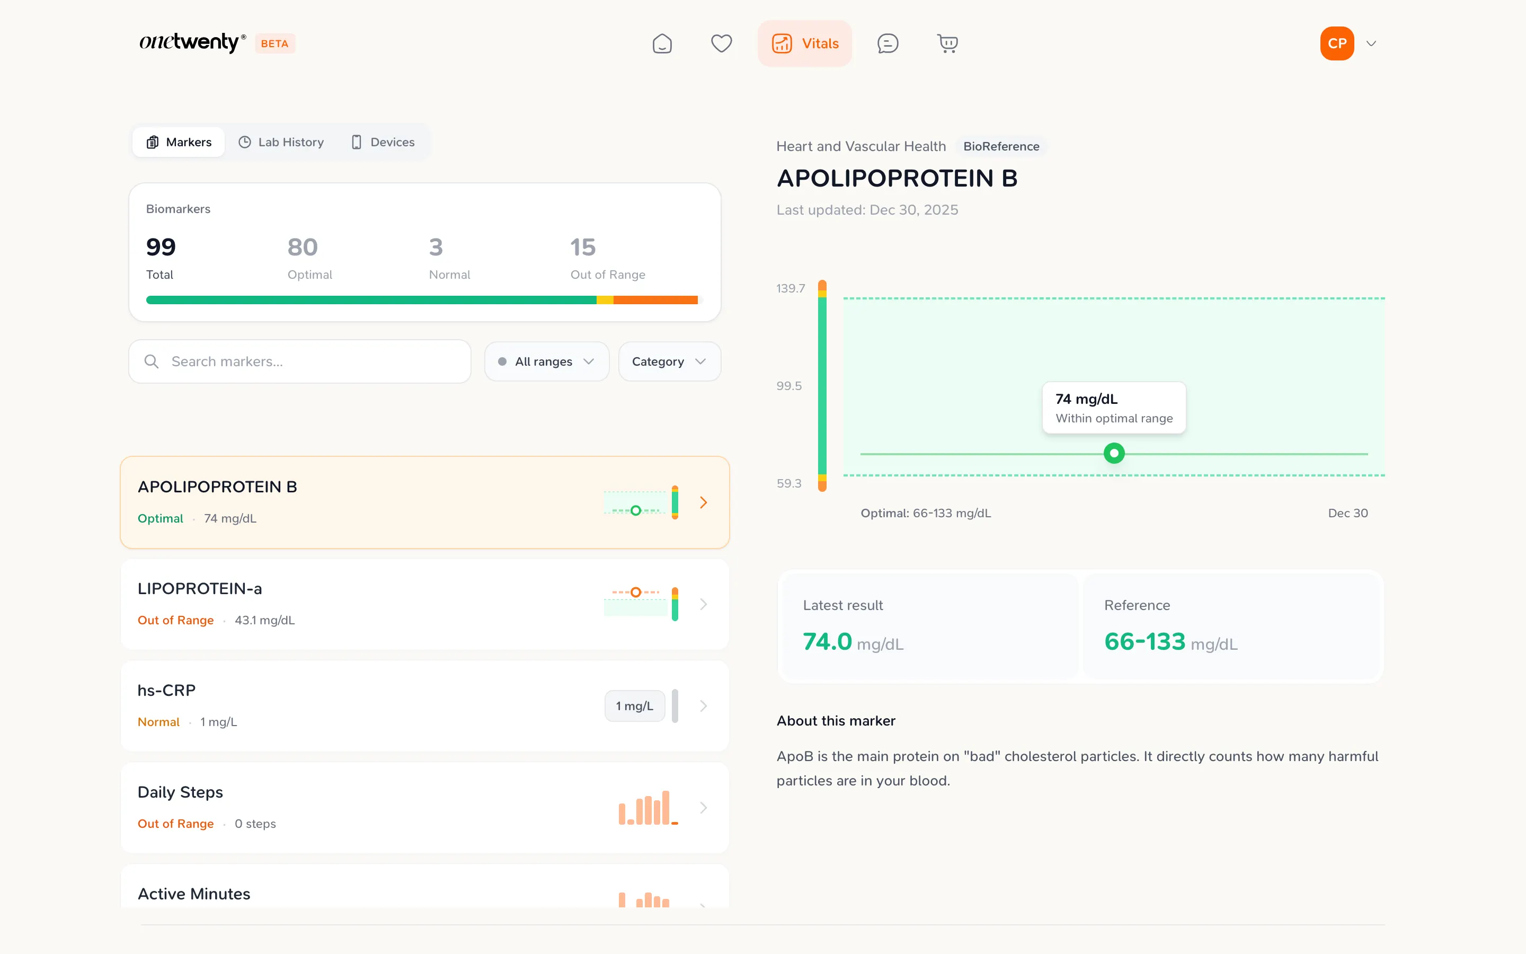Open the hs-CRP marker chevron
The width and height of the screenshot is (1526, 954).
[703, 706]
